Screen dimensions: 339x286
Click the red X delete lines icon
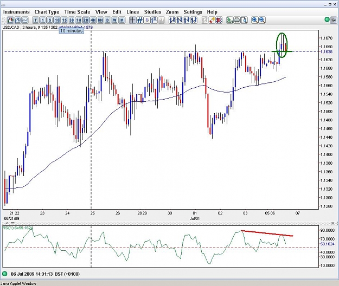(219, 20)
